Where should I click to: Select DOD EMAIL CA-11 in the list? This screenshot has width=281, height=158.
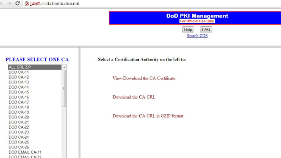(35, 152)
